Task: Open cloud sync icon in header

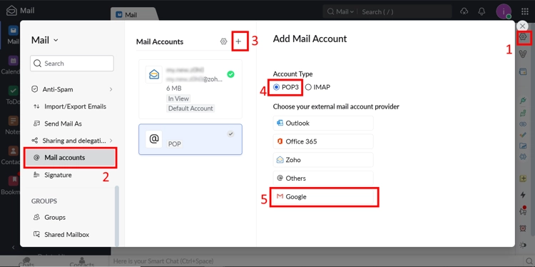Action: [x=464, y=11]
